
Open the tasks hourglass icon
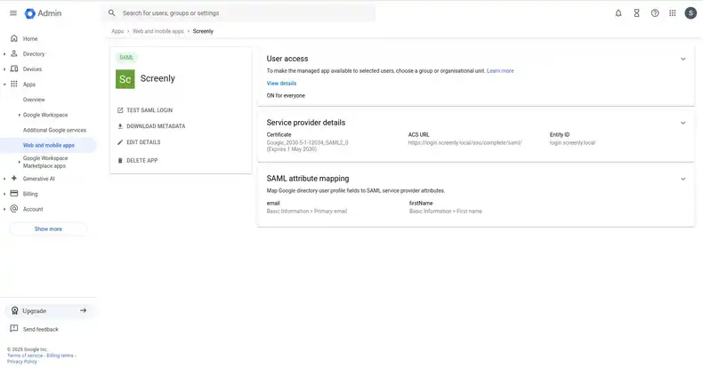click(636, 13)
